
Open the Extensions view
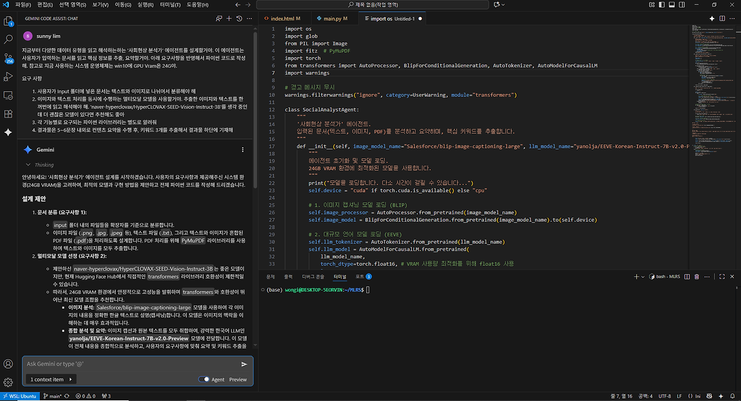[8, 114]
